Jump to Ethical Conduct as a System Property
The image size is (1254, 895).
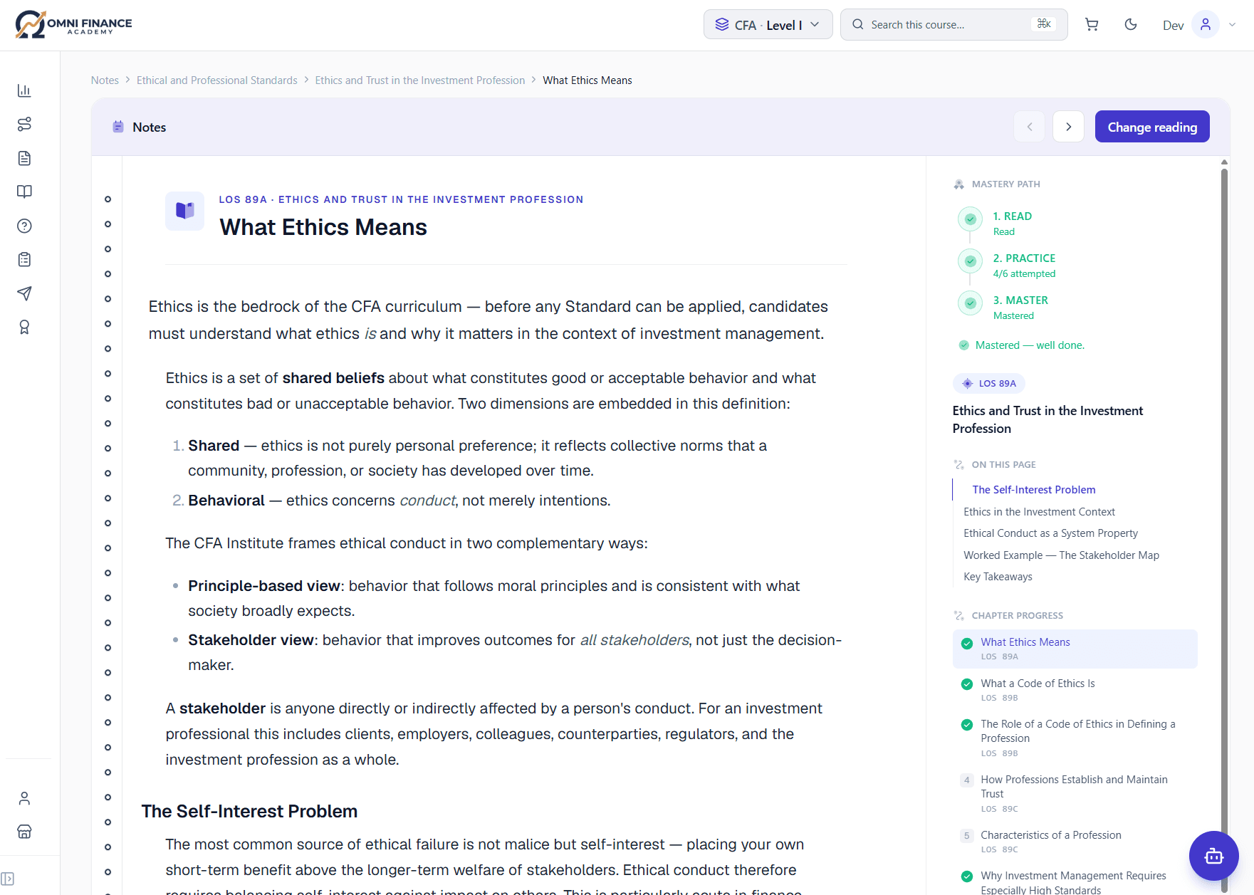point(1050,533)
